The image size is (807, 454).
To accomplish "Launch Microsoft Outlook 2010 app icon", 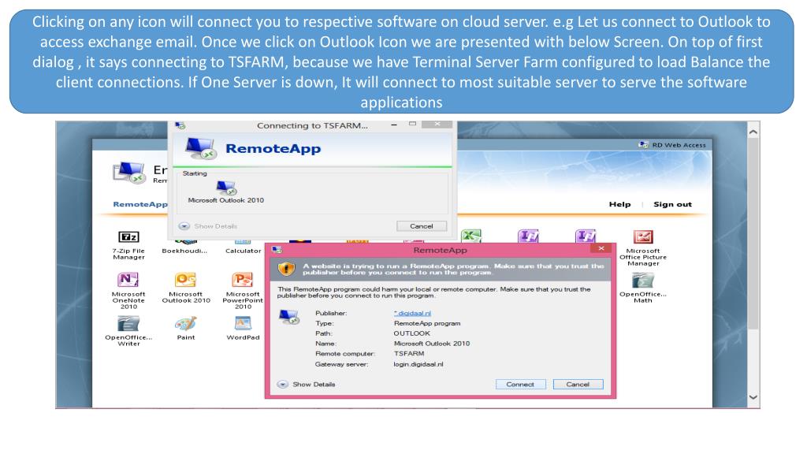I will click(x=186, y=280).
